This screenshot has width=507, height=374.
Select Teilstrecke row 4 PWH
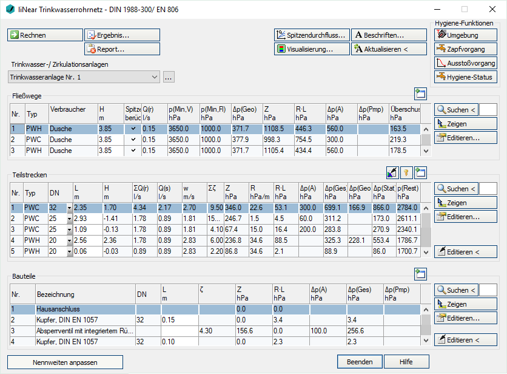coord(215,240)
